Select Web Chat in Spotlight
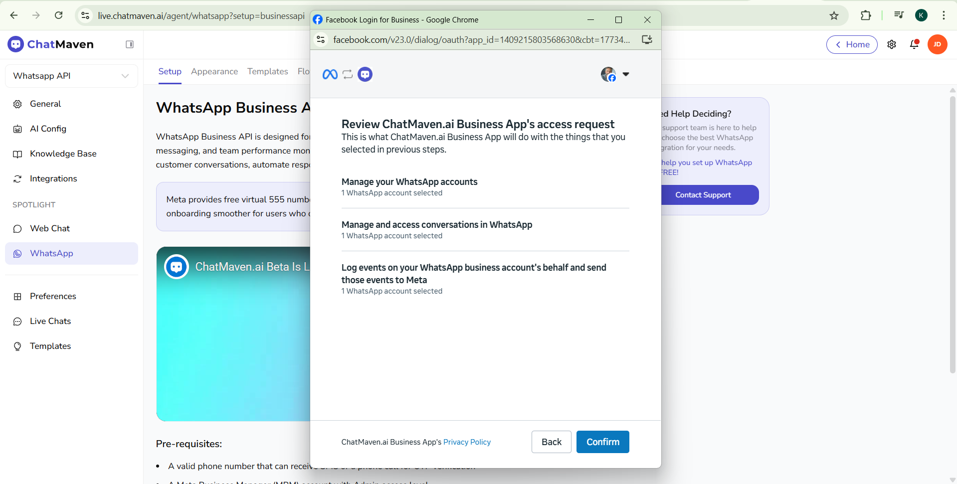 [x=50, y=228]
